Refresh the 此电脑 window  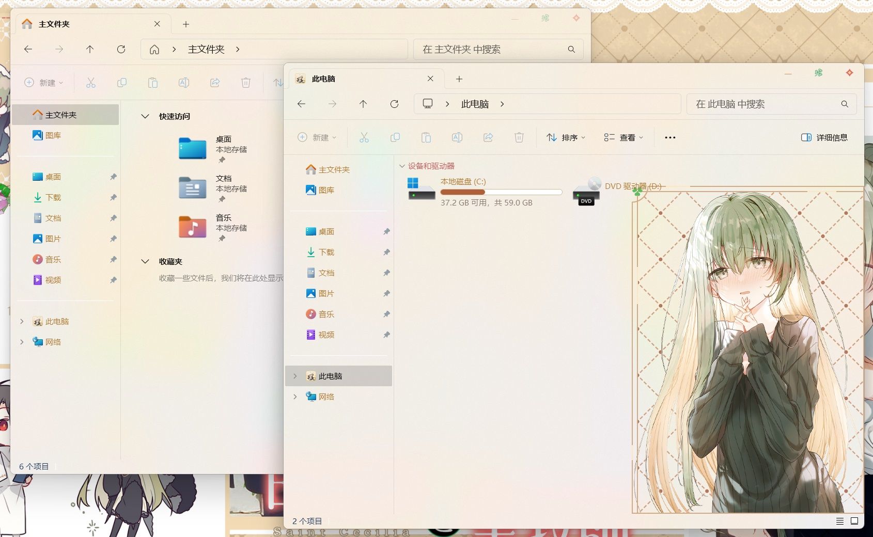[394, 104]
